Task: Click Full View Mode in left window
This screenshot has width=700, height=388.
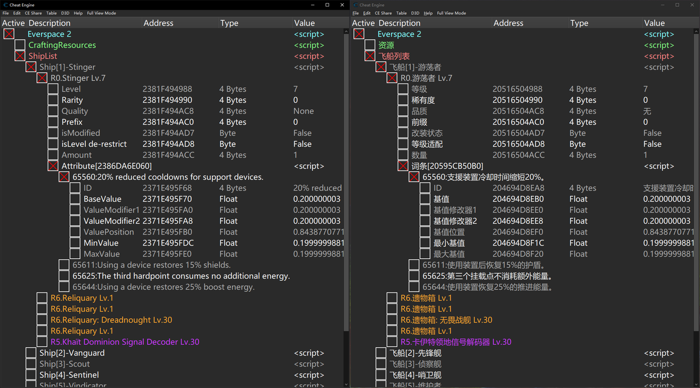Action: coord(102,13)
